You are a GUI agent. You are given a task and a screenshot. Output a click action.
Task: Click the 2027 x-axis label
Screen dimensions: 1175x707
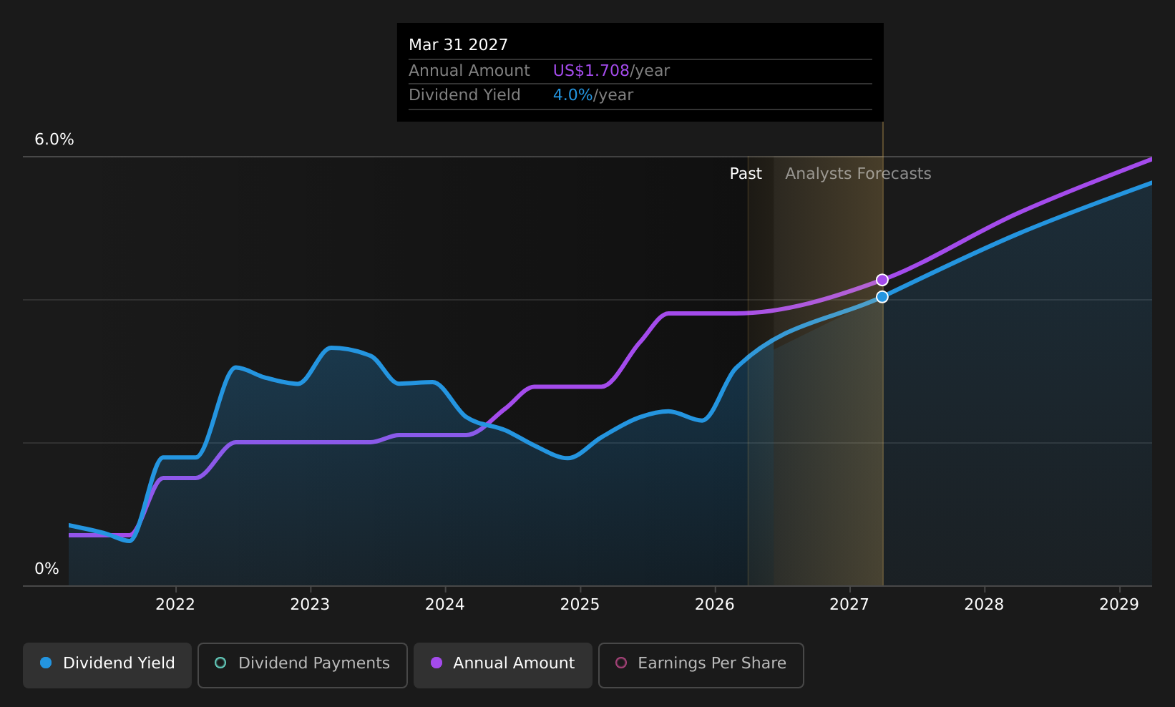tap(849, 605)
